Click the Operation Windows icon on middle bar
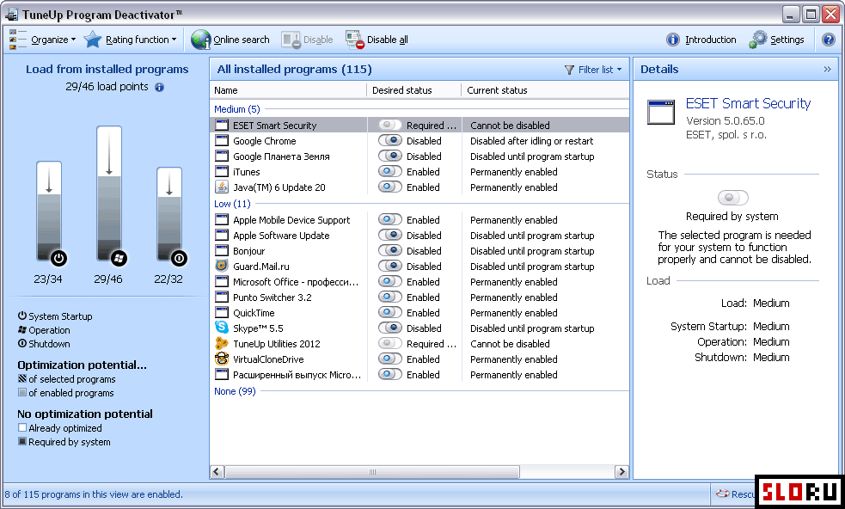 (119, 258)
